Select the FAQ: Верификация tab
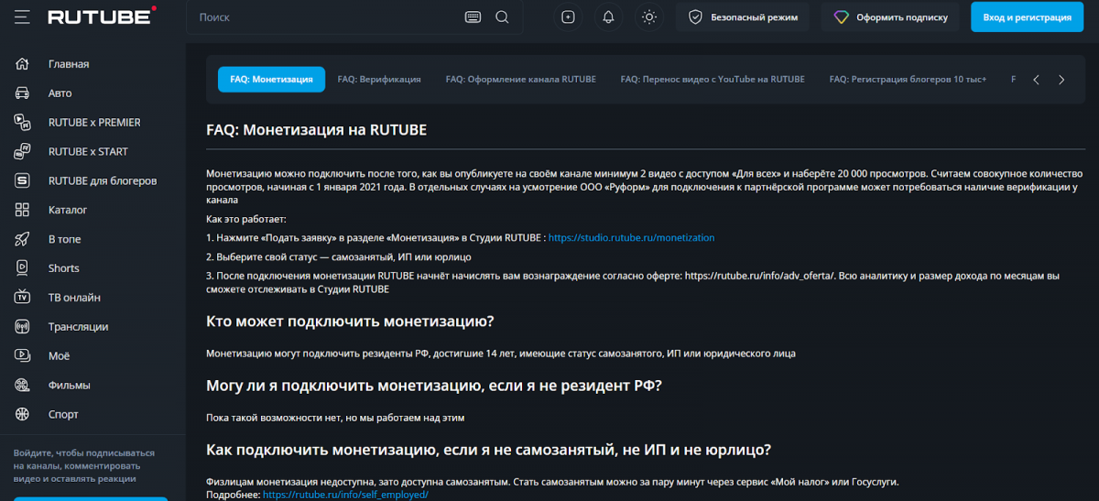1099x501 pixels. point(379,80)
